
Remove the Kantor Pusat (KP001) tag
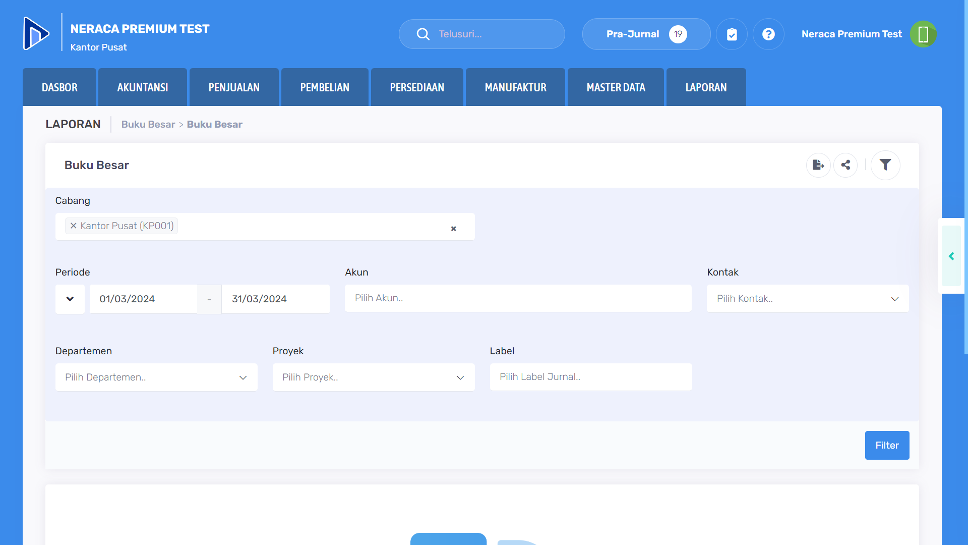[x=74, y=226]
